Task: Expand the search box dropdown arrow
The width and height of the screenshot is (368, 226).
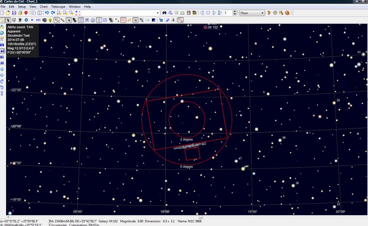Action: pyautogui.click(x=158, y=13)
